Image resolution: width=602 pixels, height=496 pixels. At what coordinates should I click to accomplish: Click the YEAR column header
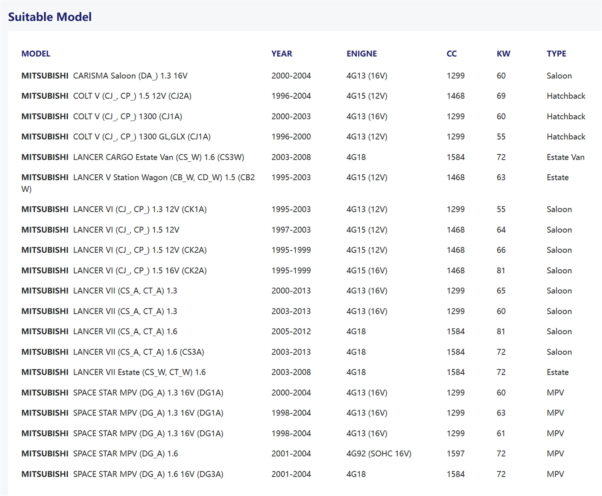(x=282, y=54)
